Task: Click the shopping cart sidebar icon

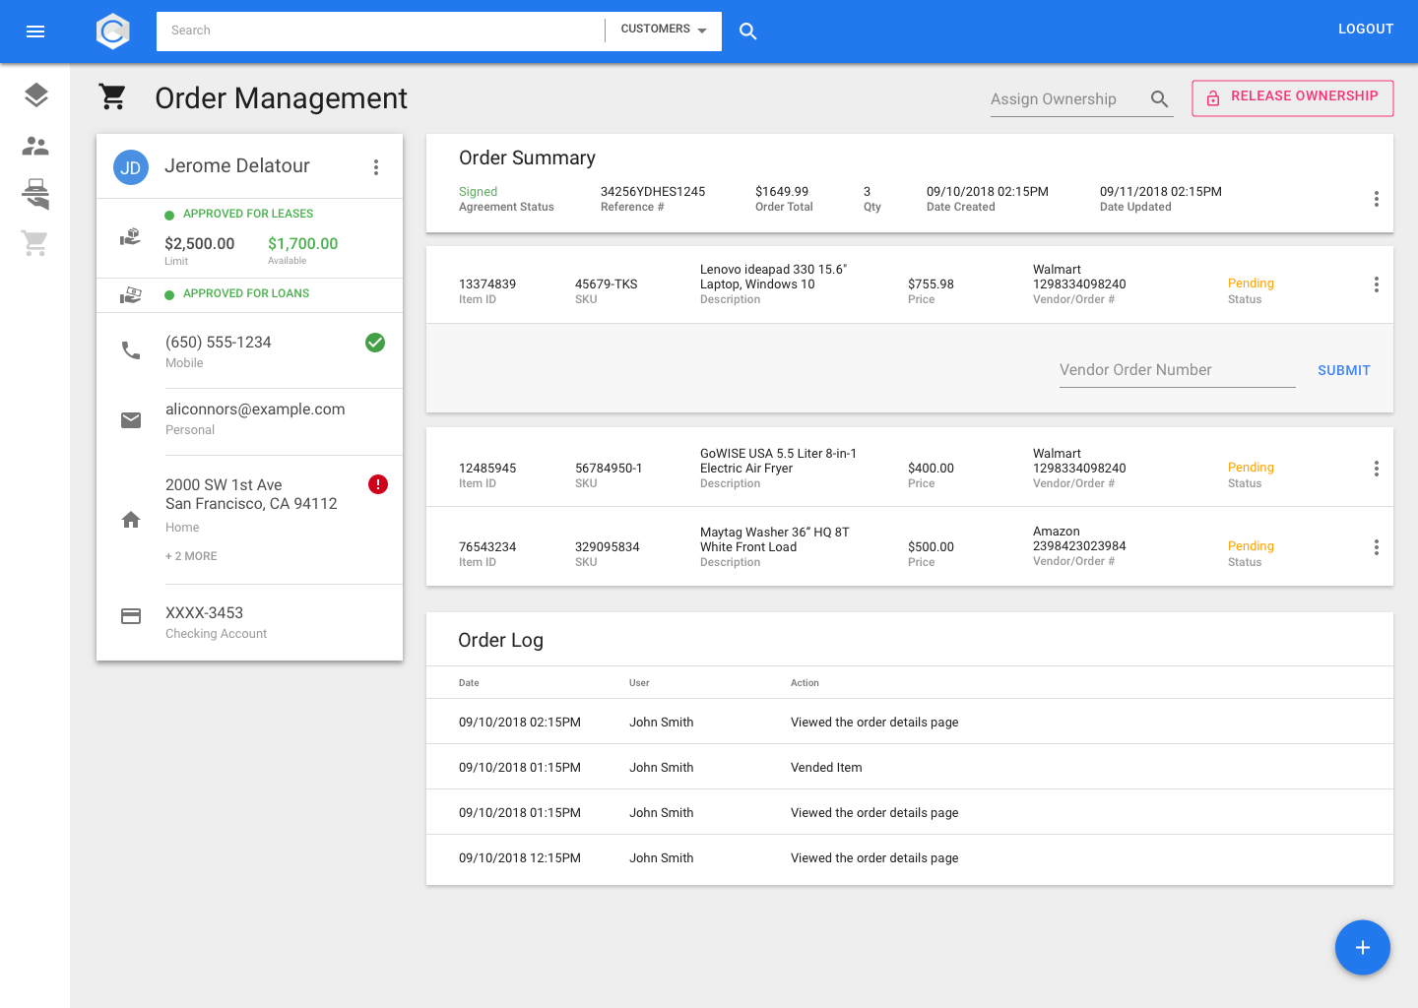Action: click(35, 242)
